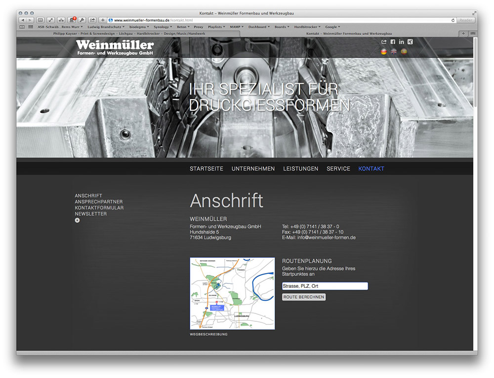Screen dimensions: 494x378
Task: Switch language with the British flag
Action: [394, 52]
